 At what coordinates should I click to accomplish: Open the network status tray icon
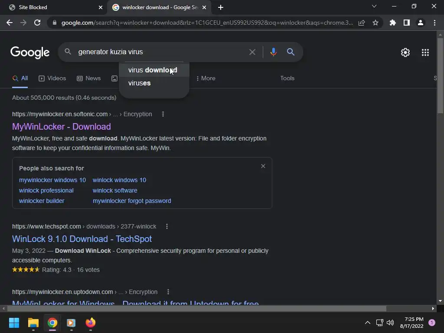(x=379, y=323)
